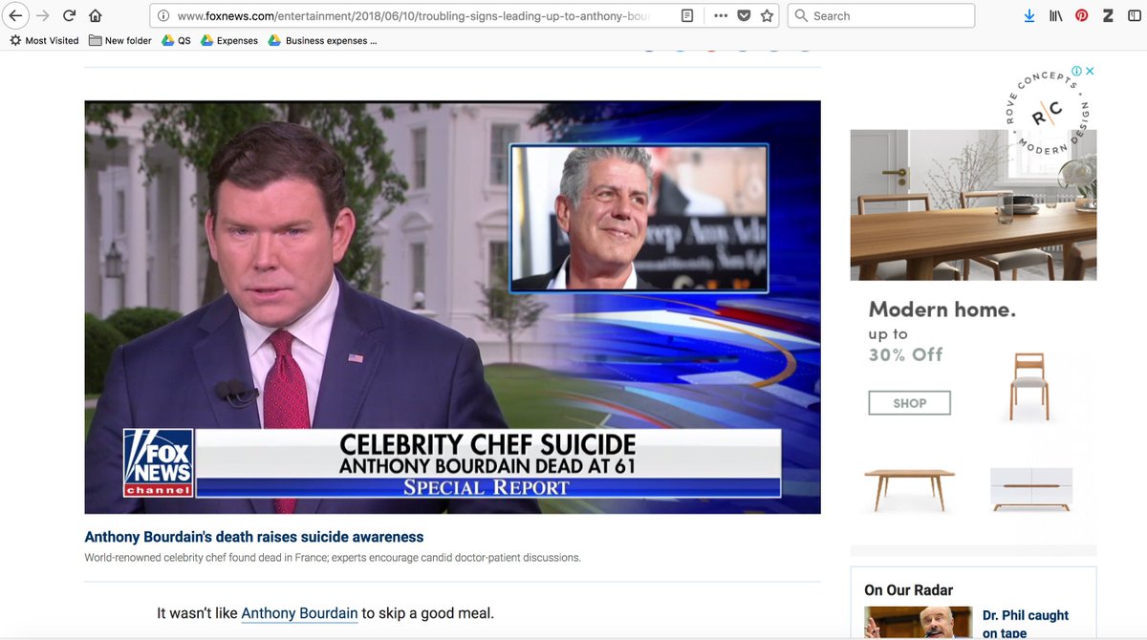This screenshot has width=1147, height=640.
Task: Follow the Anthony Bourdain link in article
Action: [x=299, y=613]
